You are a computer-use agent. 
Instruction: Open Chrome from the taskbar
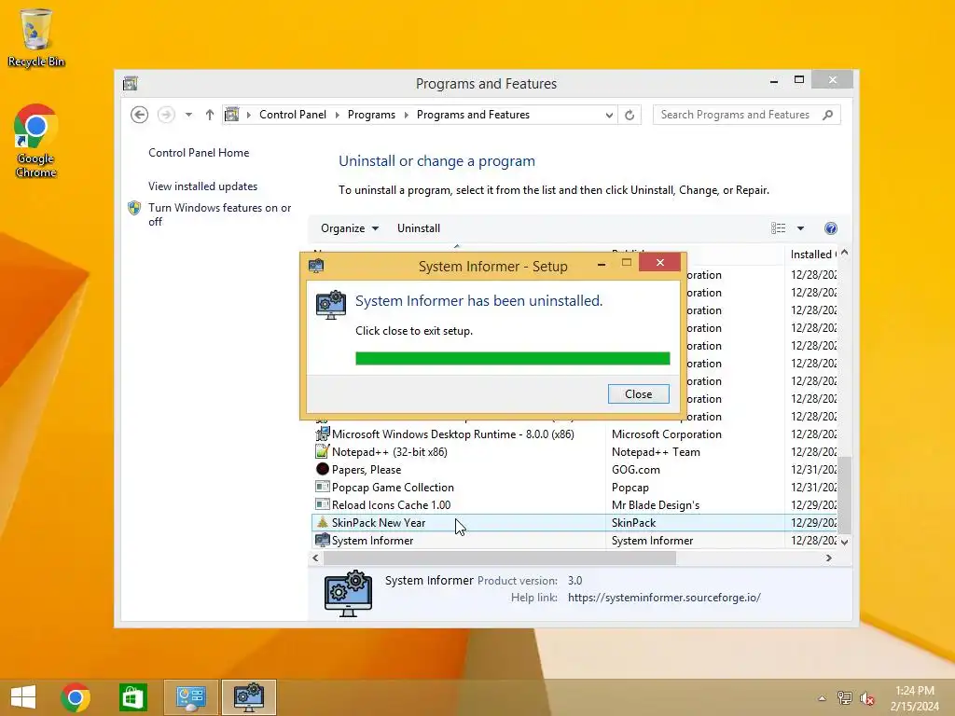point(75,697)
